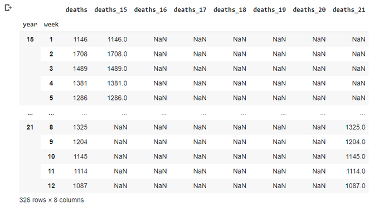379x206 pixels.
Task: Click the cell output toggle icon
Action: point(8,8)
